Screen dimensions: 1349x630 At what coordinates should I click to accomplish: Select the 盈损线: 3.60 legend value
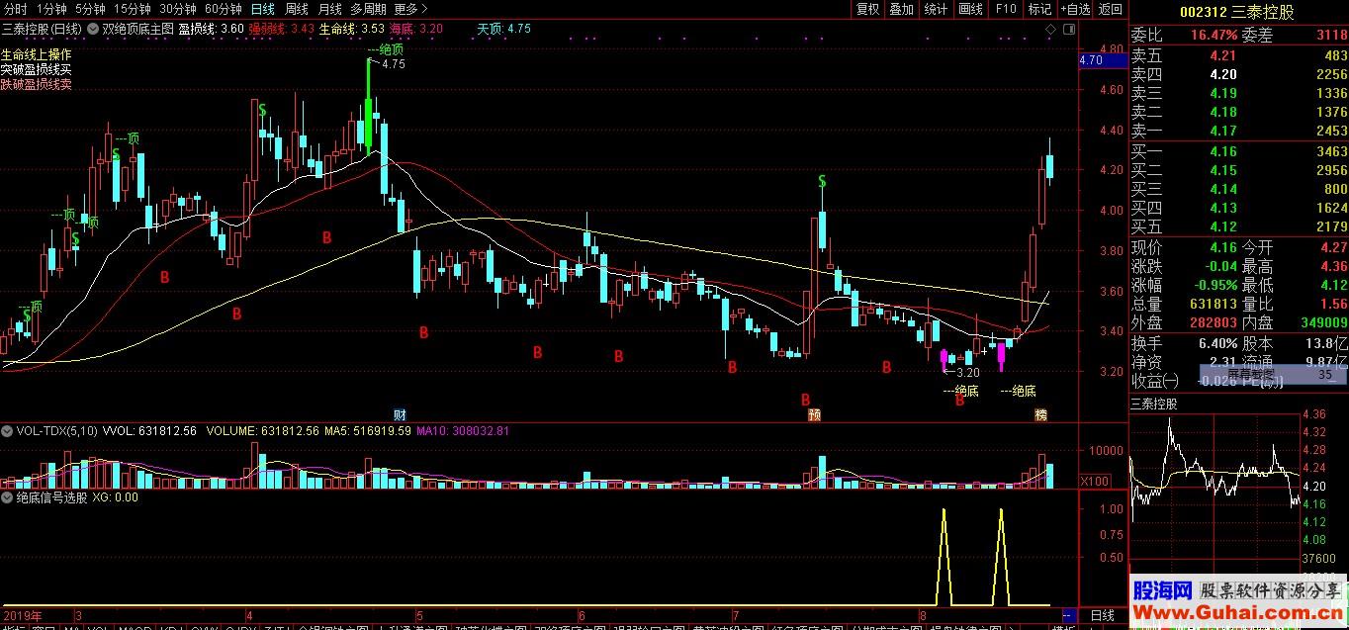pos(211,29)
